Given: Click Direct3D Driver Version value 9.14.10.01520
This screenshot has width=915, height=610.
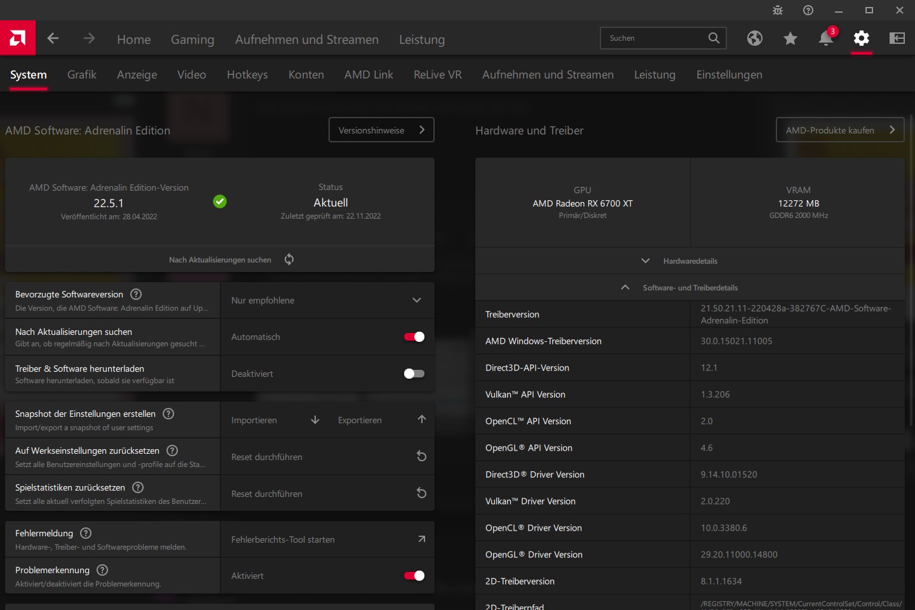Looking at the screenshot, I should pos(729,475).
